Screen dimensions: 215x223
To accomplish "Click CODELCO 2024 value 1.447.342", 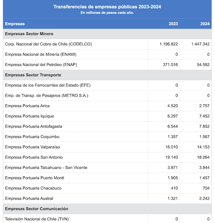I will (x=200, y=44).
